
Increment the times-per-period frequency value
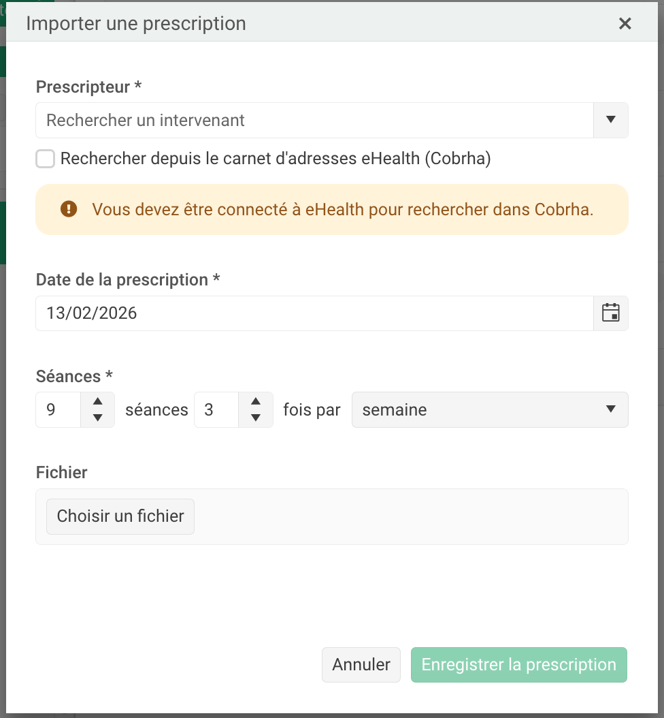256,402
